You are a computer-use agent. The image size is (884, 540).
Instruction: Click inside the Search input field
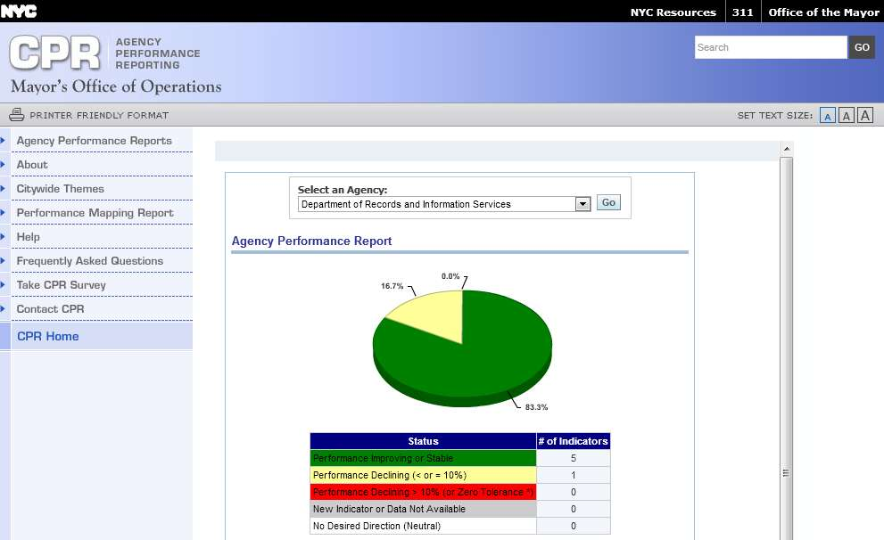coord(771,47)
